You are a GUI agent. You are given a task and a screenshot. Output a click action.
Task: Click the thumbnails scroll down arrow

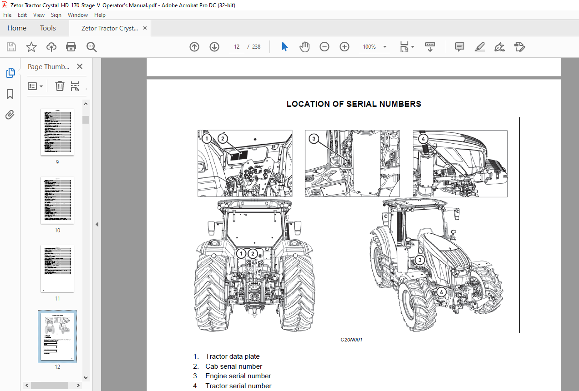click(x=86, y=377)
